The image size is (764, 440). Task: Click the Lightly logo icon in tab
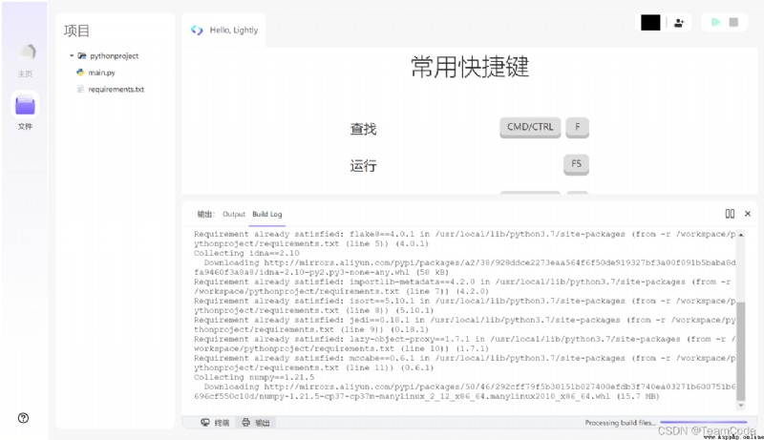[x=197, y=31]
